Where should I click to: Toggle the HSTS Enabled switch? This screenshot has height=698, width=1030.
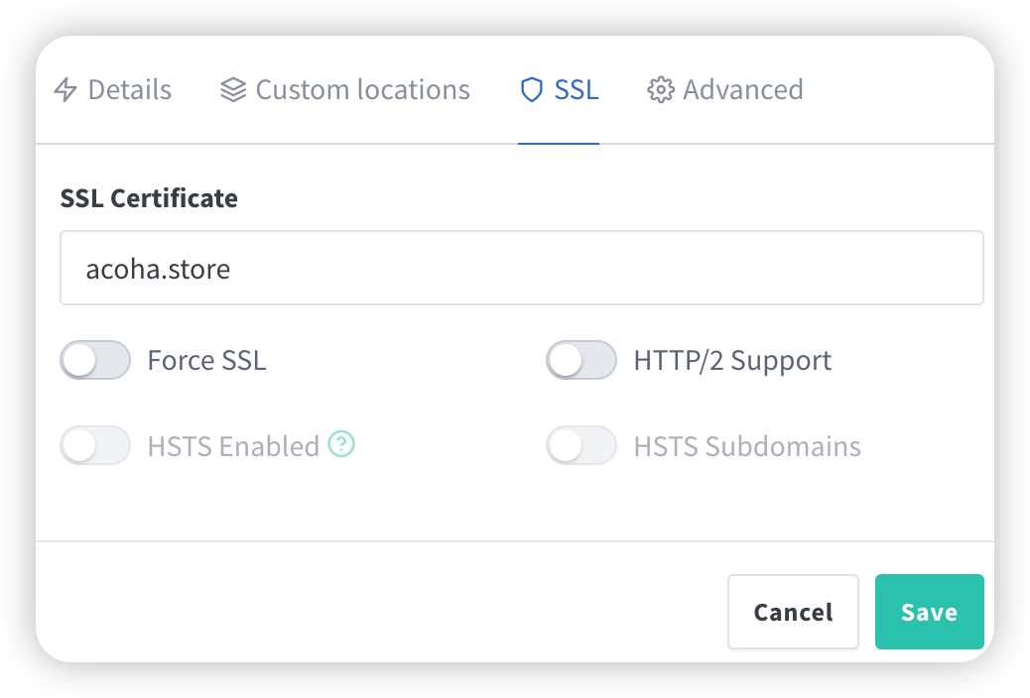coord(95,446)
